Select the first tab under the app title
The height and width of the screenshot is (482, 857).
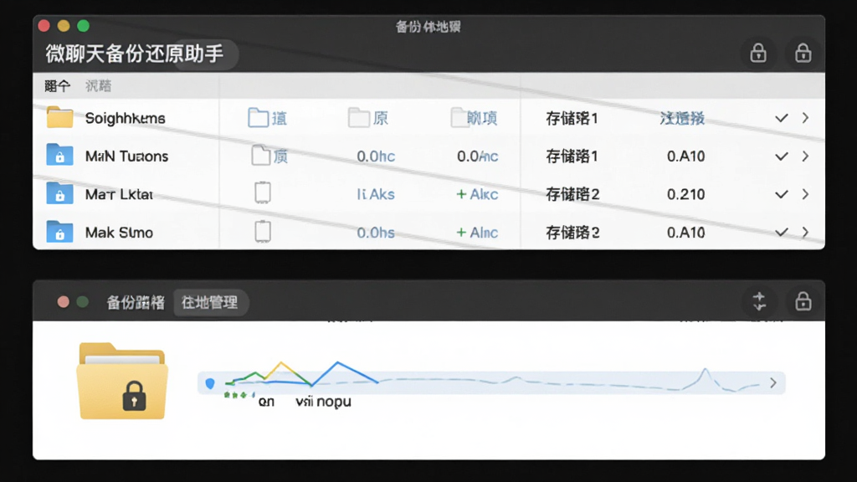[x=58, y=86]
